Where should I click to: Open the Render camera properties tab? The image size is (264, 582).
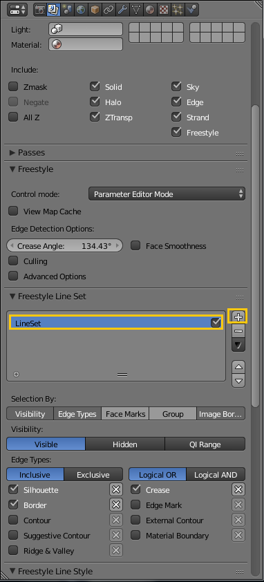point(39,10)
